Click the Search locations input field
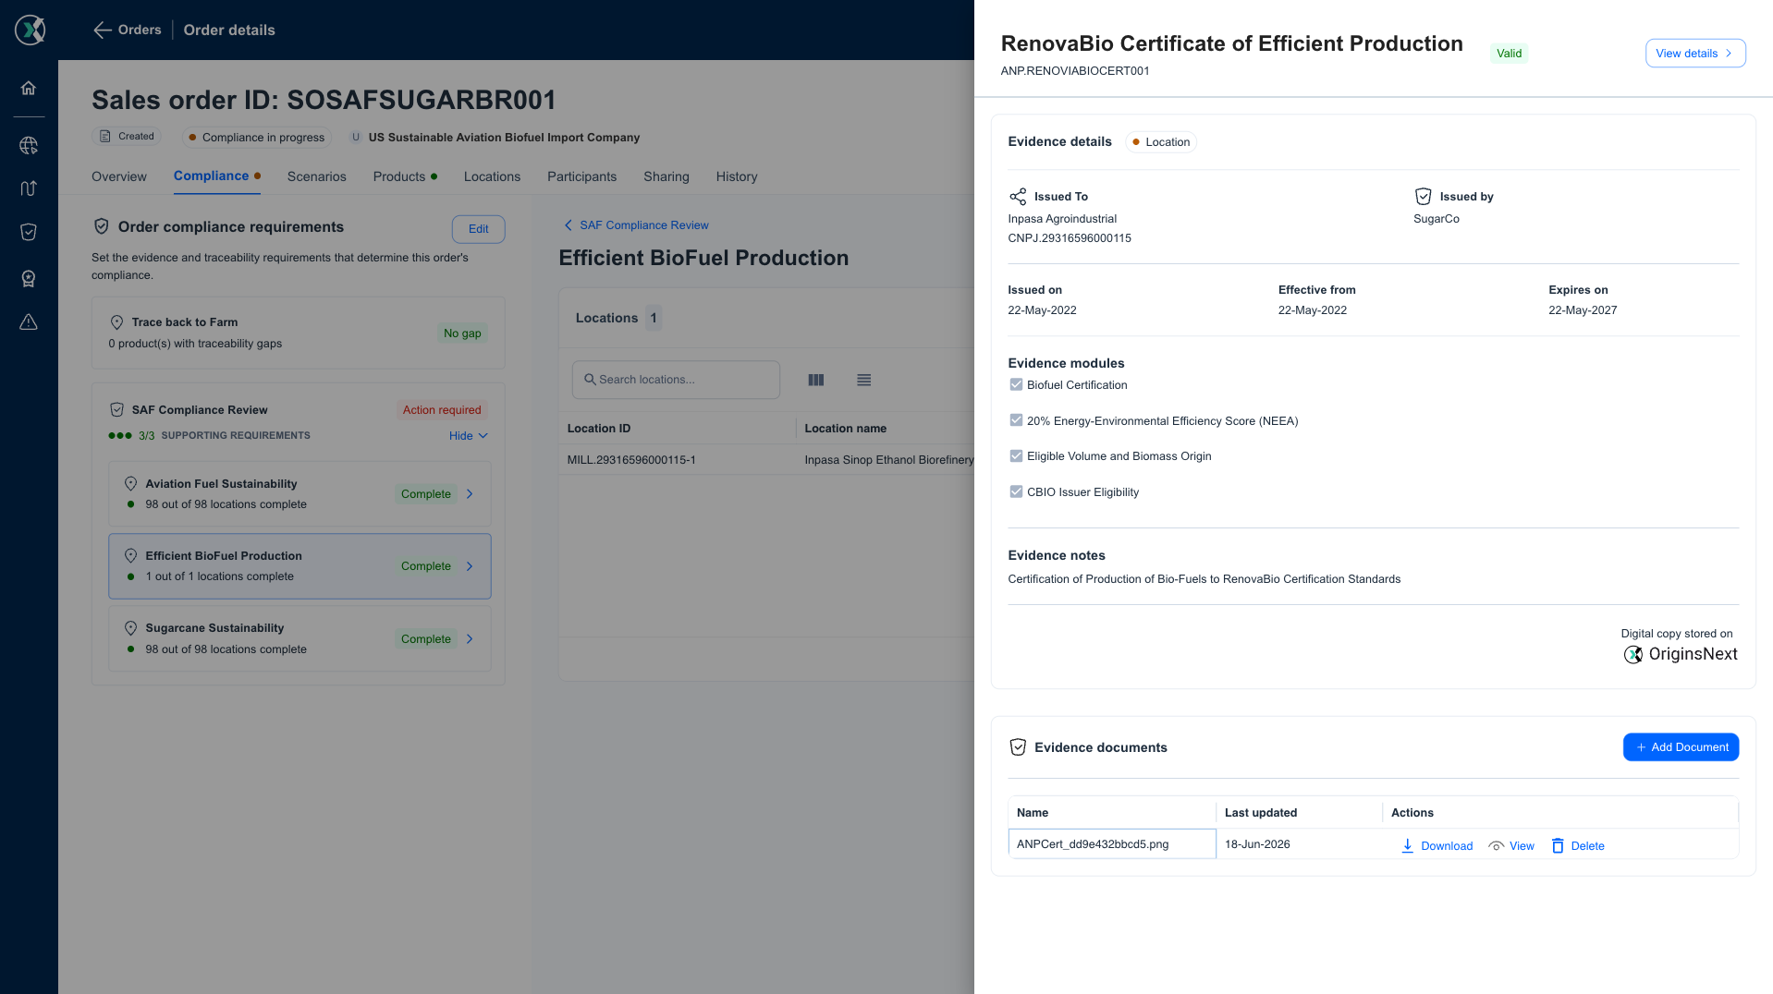 [676, 380]
